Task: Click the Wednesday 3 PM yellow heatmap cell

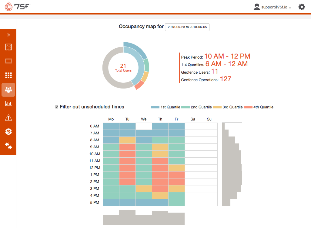Action: click(x=144, y=189)
